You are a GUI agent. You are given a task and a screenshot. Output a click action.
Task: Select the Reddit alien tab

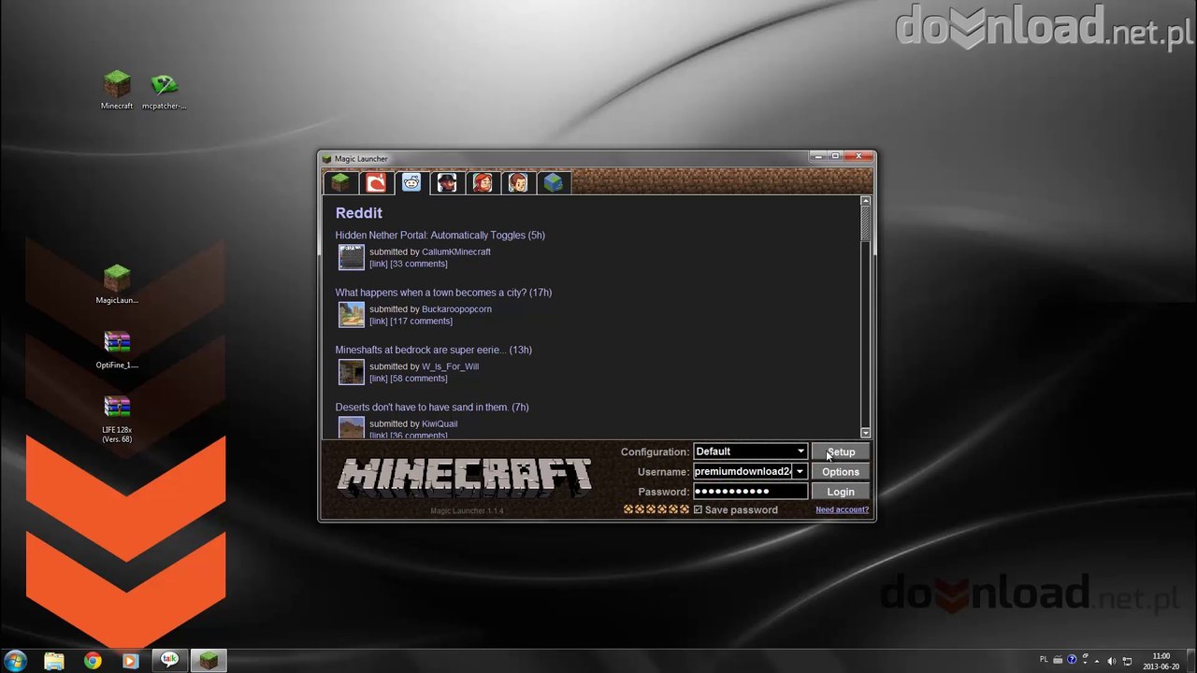(411, 182)
